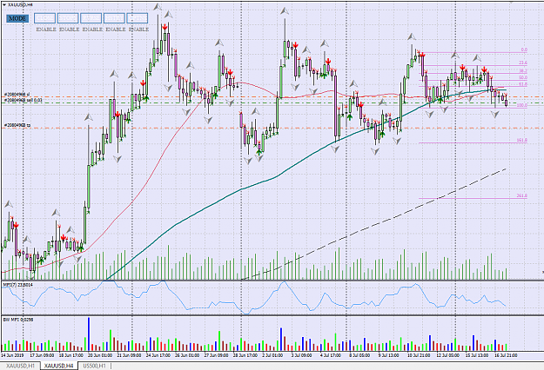
Task: Click the 21 Jun 09:00 time axis label
Action: tap(129, 355)
